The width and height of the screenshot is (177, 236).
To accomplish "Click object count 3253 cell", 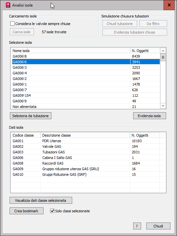I will click(x=145, y=67).
